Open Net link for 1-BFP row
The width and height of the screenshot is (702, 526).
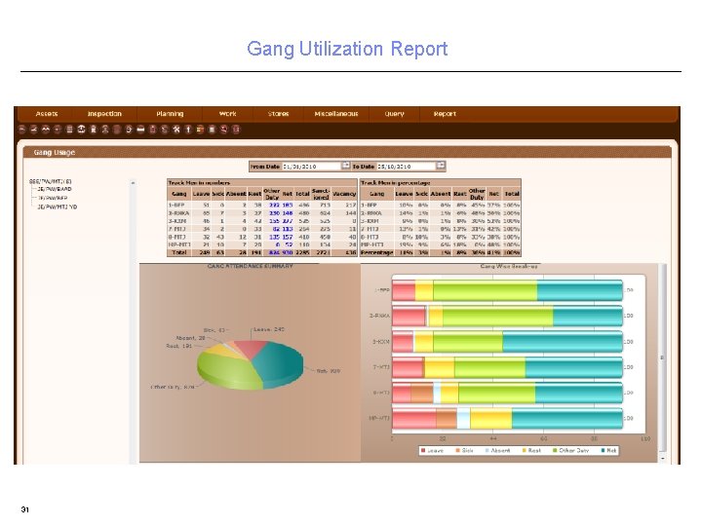[288, 205]
